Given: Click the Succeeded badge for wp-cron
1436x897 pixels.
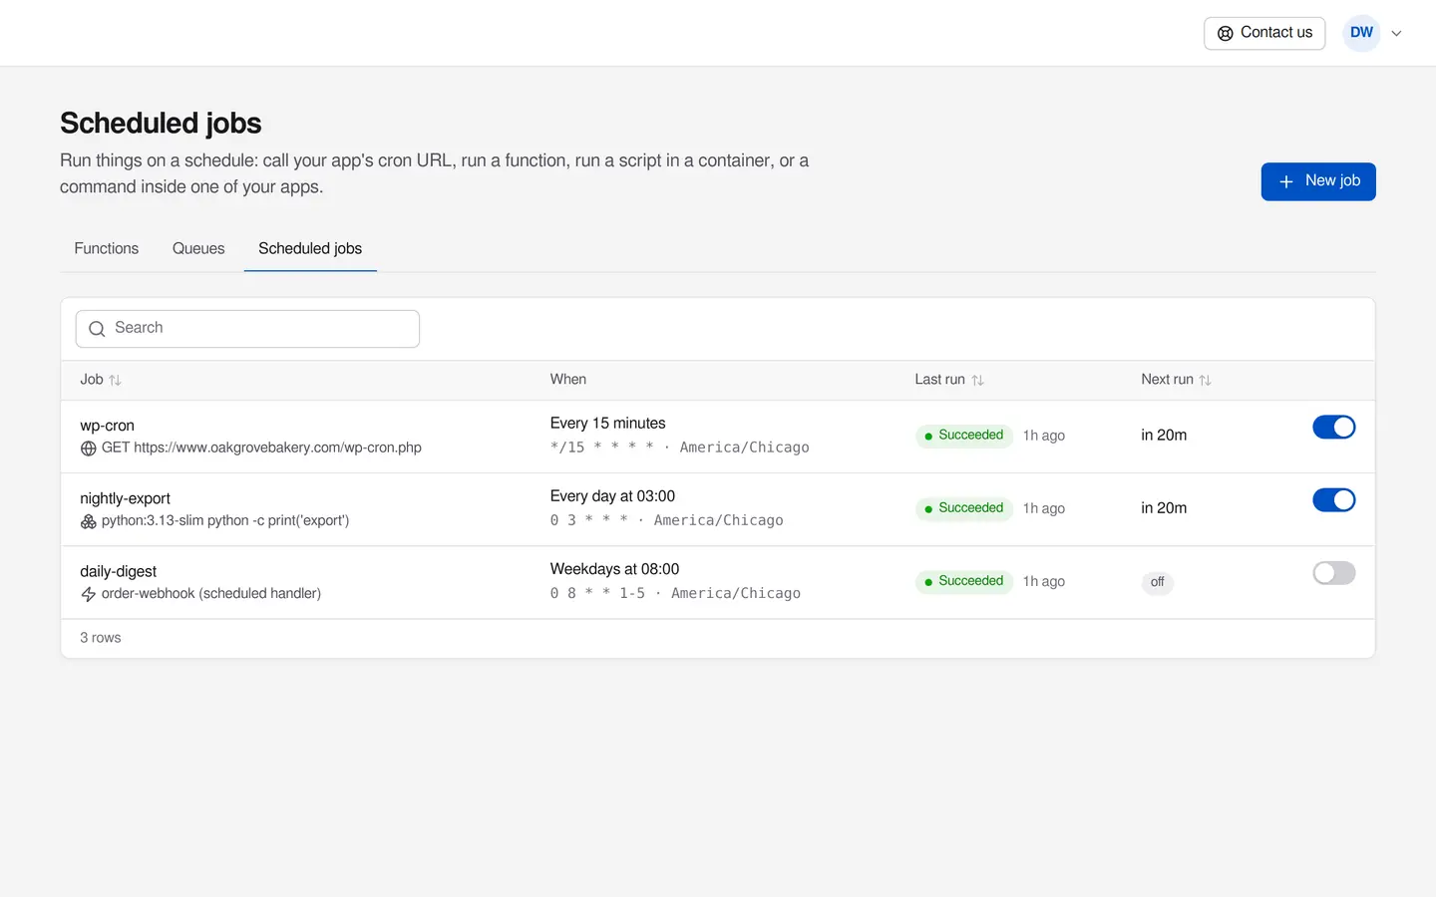Looking at the screenshot, I should [x=964, y=436].
